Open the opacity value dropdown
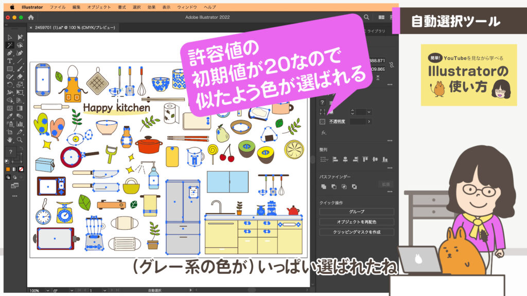Screen dimensions: 527x296 (x=370, y=121)
